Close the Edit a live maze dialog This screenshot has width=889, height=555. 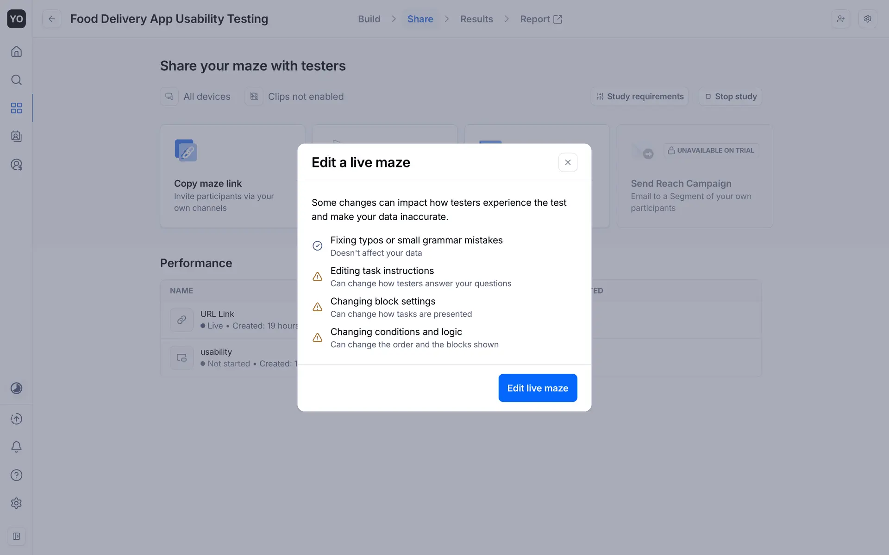click(x=568, y=162)
